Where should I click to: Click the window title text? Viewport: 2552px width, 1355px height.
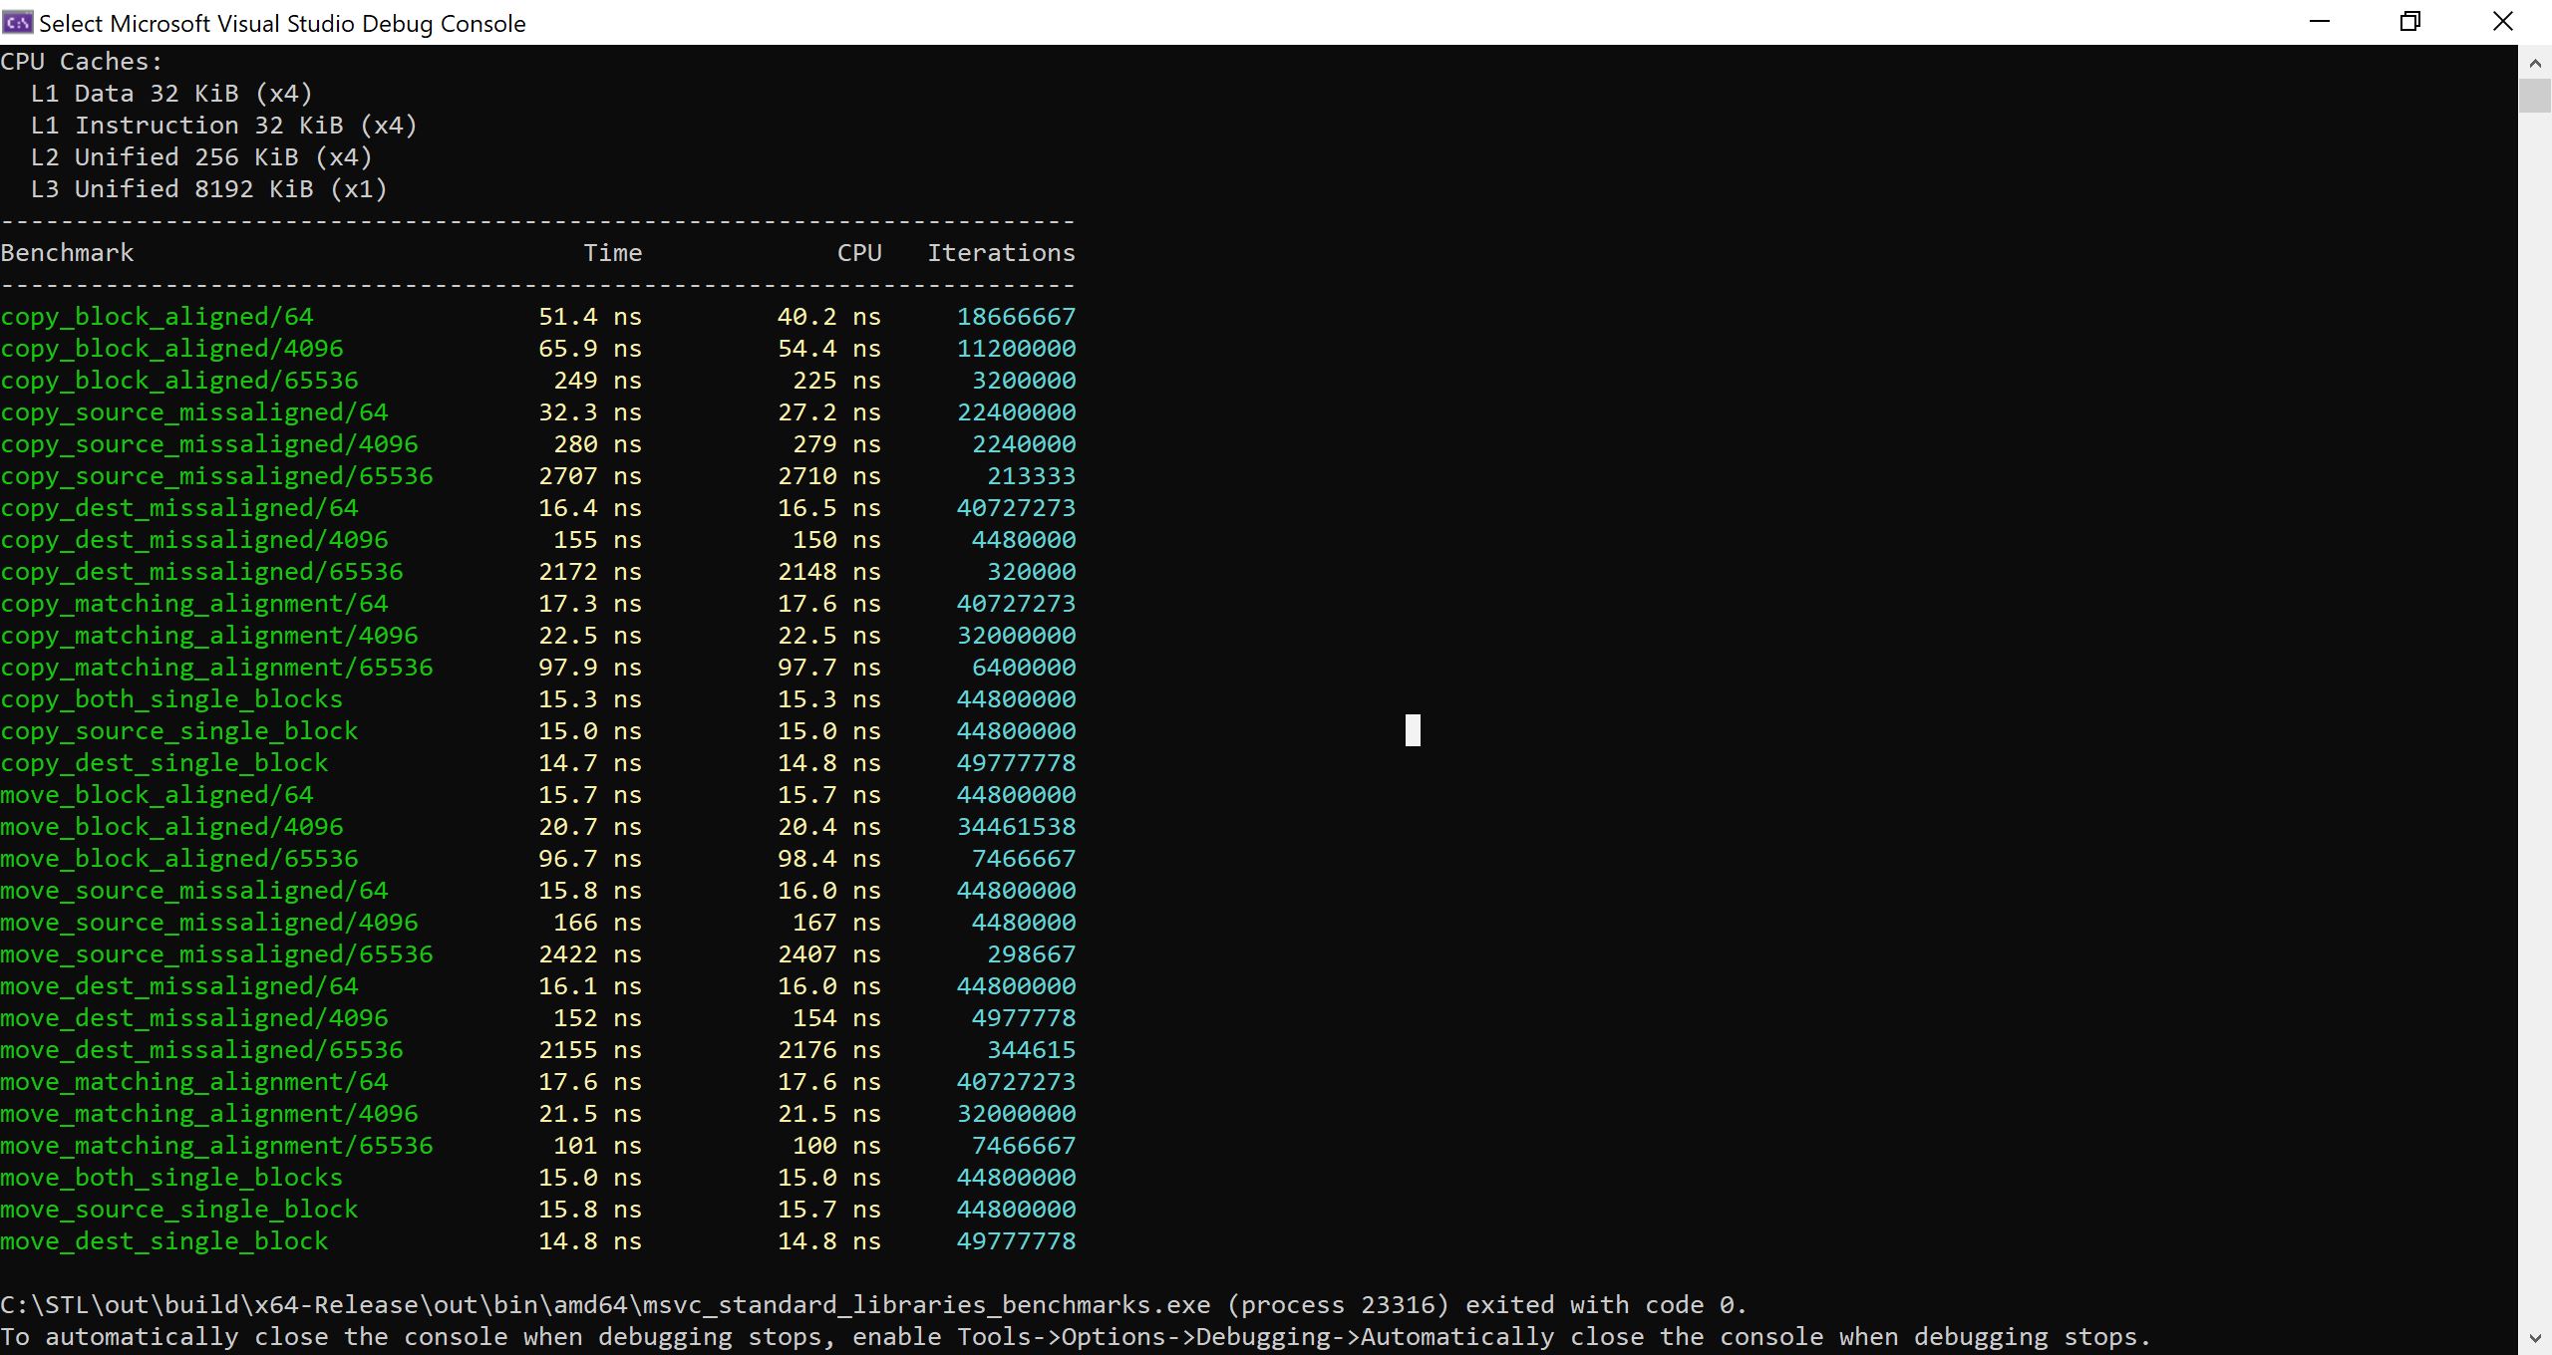[282, 24]
